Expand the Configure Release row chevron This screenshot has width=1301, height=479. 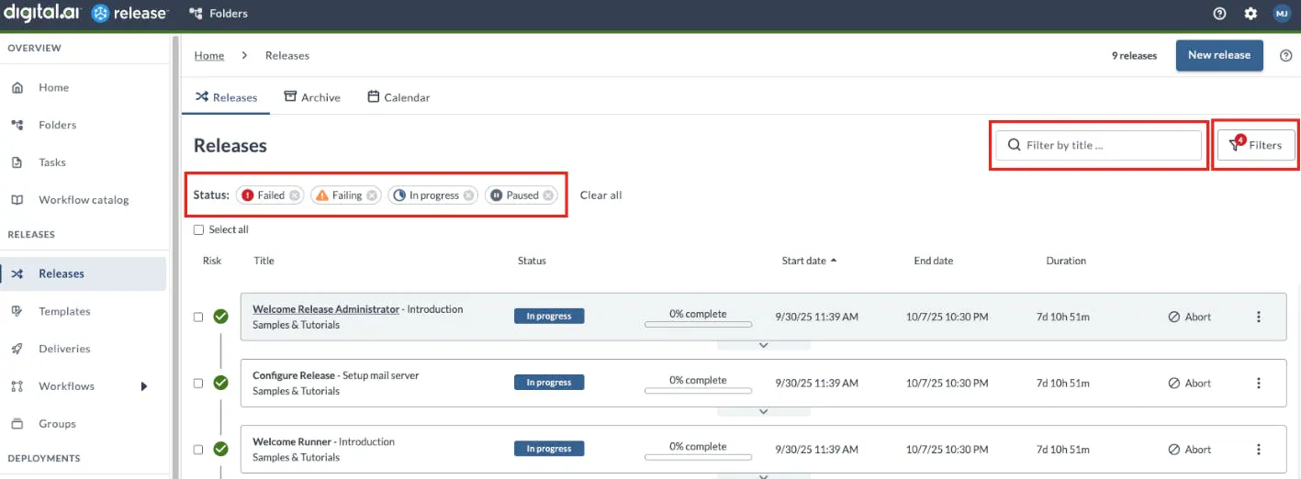[763, 411]
